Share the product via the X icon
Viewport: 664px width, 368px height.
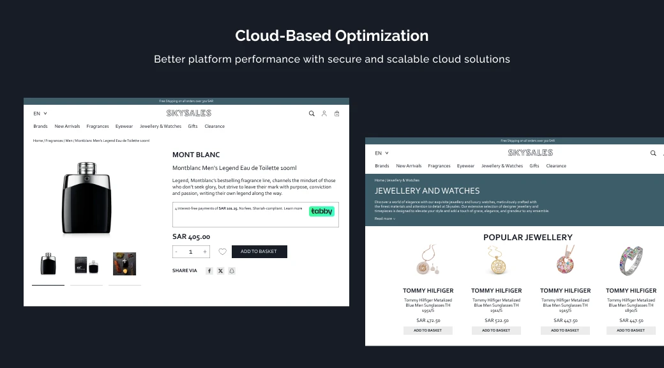[x=220, y=271]
